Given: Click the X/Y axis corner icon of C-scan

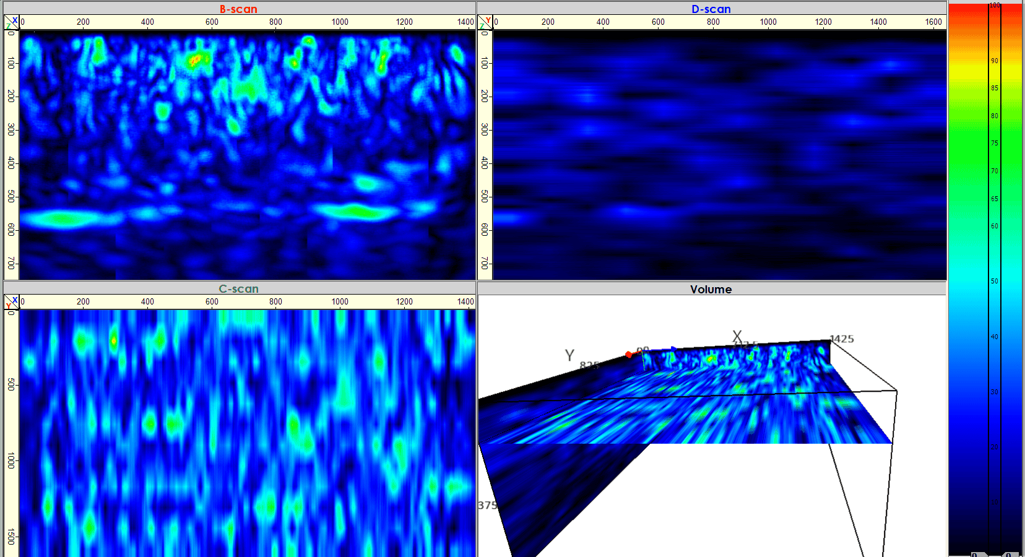Looking at the screenshot, I should pos(12,302).
